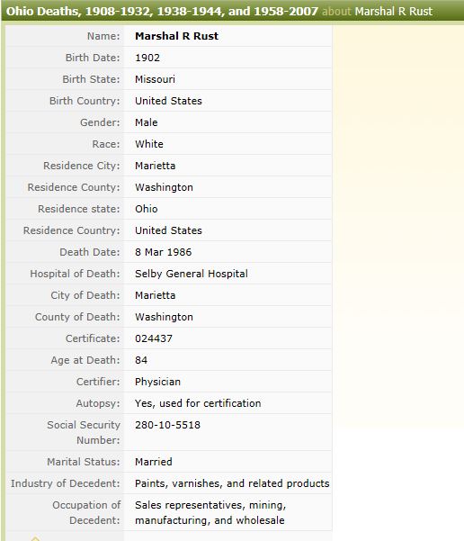Viewport: 464px width, 541px height.
Task: Click the Social Security Number value
Action: (167, 425)
